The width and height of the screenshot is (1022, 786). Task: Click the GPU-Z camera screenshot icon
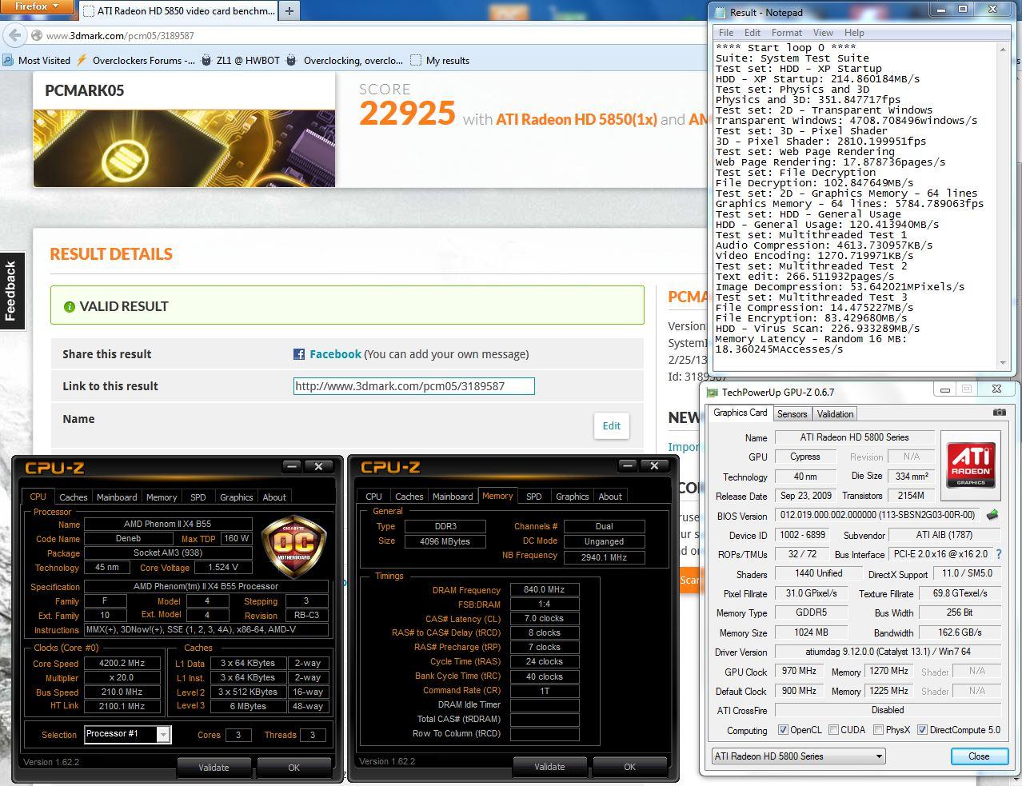(x=1000, y=413)
